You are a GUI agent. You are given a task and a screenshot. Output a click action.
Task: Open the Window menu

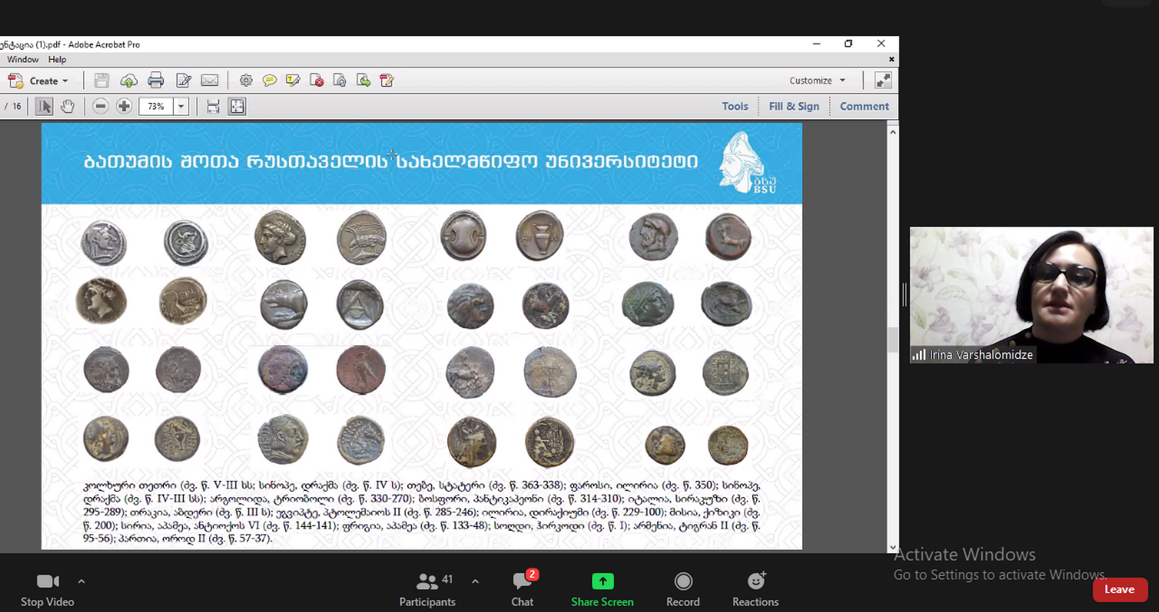23,59
